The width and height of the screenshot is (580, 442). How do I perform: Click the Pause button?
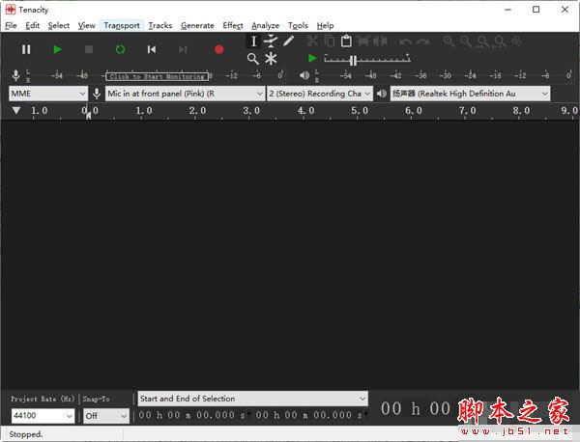tap(26, 49)
